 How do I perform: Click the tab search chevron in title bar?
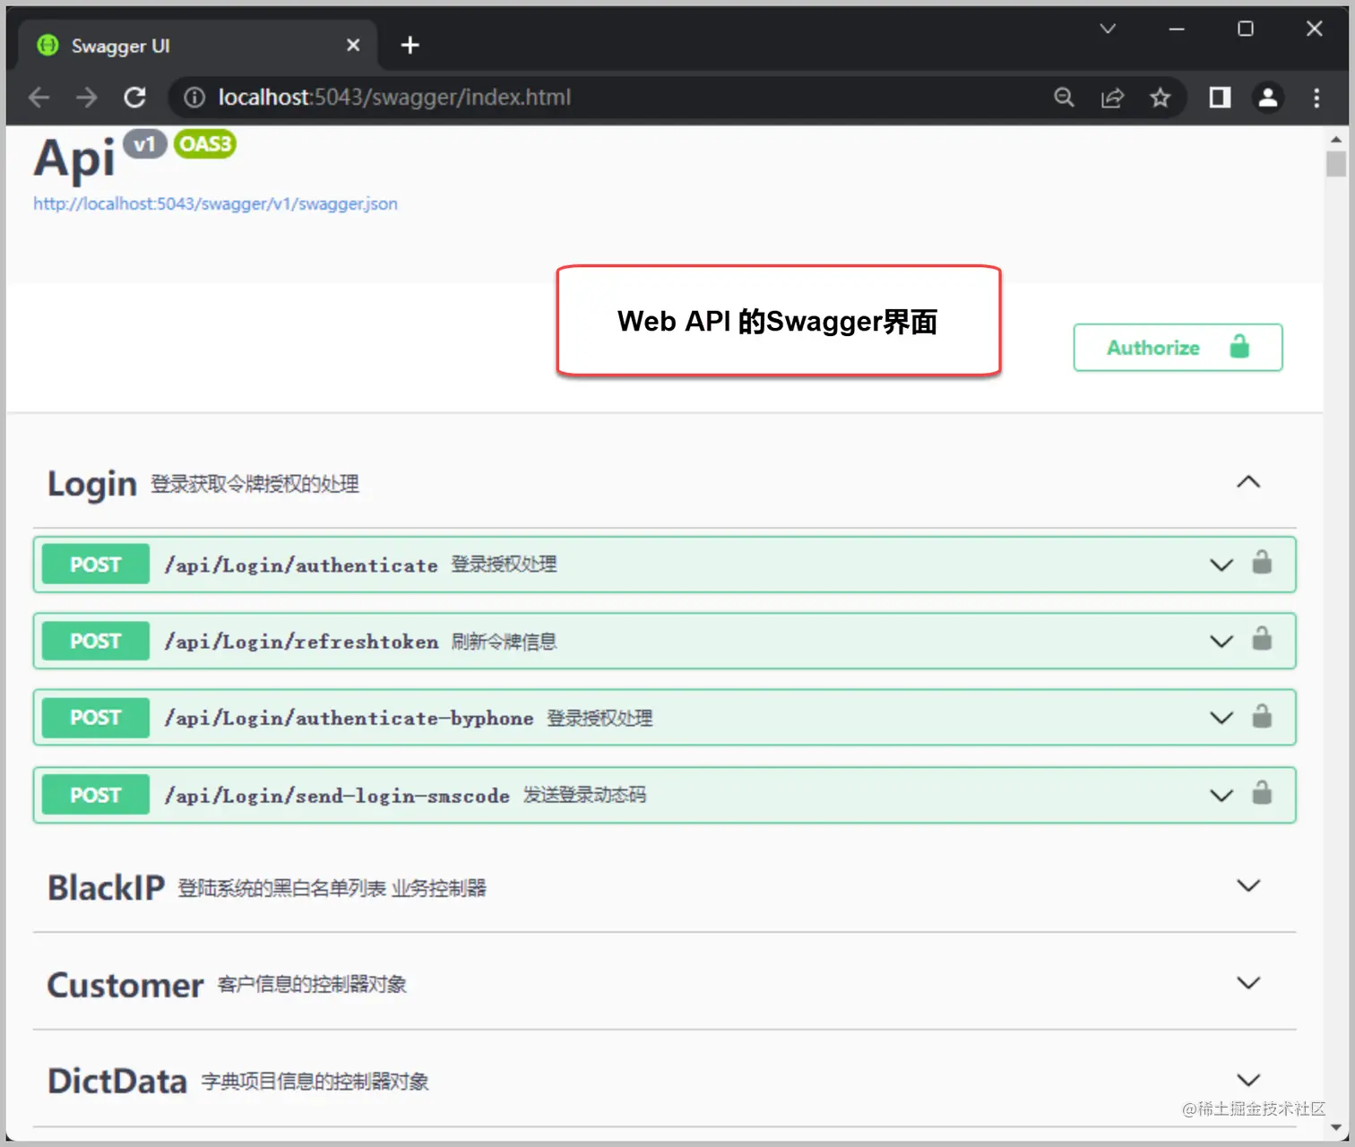[1108, 29]
